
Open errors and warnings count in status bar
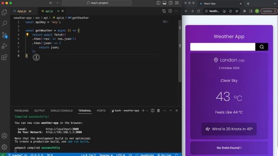pos(36,155)
